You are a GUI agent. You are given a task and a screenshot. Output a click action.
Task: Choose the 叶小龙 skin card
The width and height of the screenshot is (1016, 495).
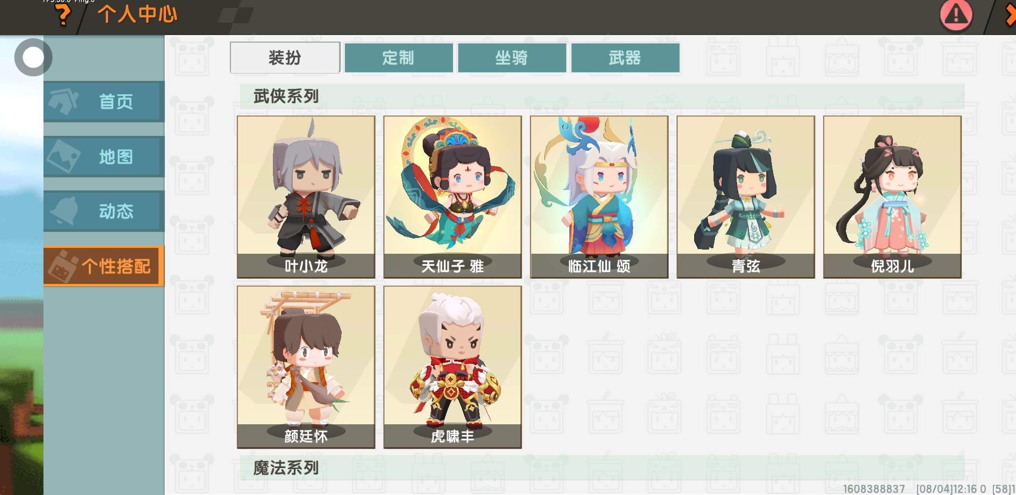[306, 197]
